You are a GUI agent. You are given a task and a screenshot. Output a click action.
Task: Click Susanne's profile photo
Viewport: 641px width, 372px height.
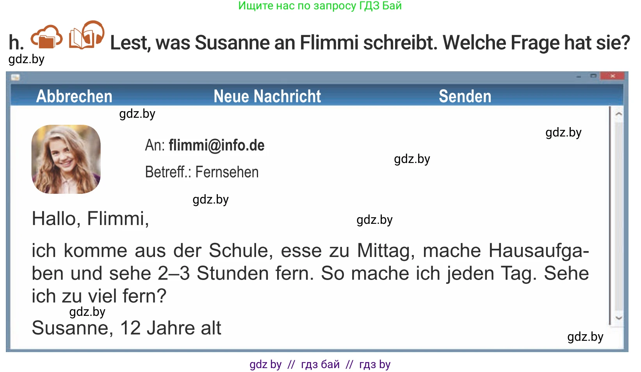tap(66, 159)
